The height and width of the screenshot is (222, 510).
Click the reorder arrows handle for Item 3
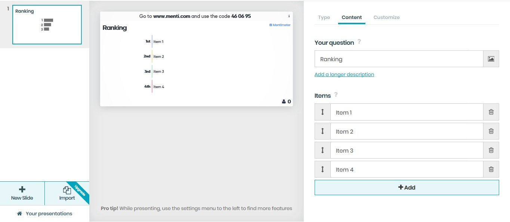pyautogui.click(x=322, y=150)
